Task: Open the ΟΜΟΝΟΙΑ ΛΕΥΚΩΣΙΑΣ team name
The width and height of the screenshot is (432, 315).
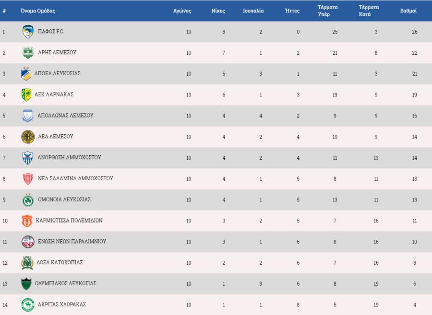Action: (64, 199)
